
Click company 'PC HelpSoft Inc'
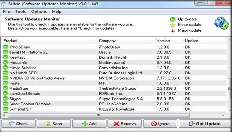[113, 104]
